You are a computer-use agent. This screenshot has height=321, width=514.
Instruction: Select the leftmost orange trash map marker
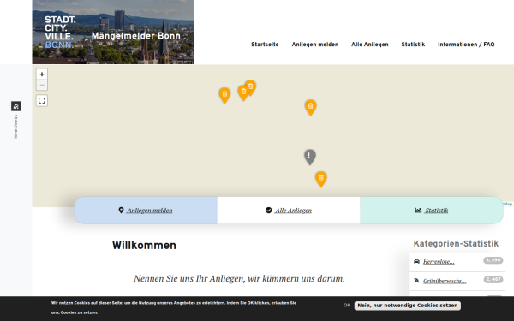click(x=224, y=95)
